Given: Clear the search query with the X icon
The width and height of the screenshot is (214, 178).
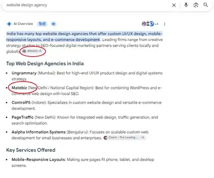Looking at the screenshot, I should pos(174,5).
